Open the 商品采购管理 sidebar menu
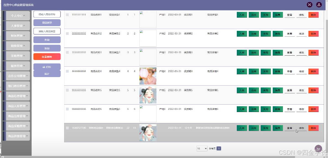Image resolution: width=328 pixels, height=158 pixels. [x=18, y=126]
